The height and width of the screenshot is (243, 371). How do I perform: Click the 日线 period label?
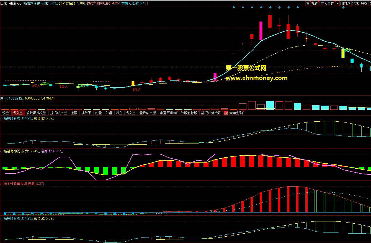coord(4,3)
